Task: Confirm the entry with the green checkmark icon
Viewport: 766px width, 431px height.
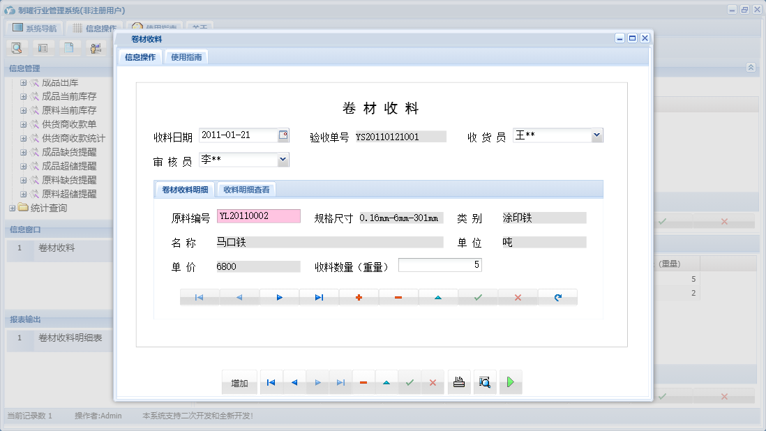Action: pos(477,296)
